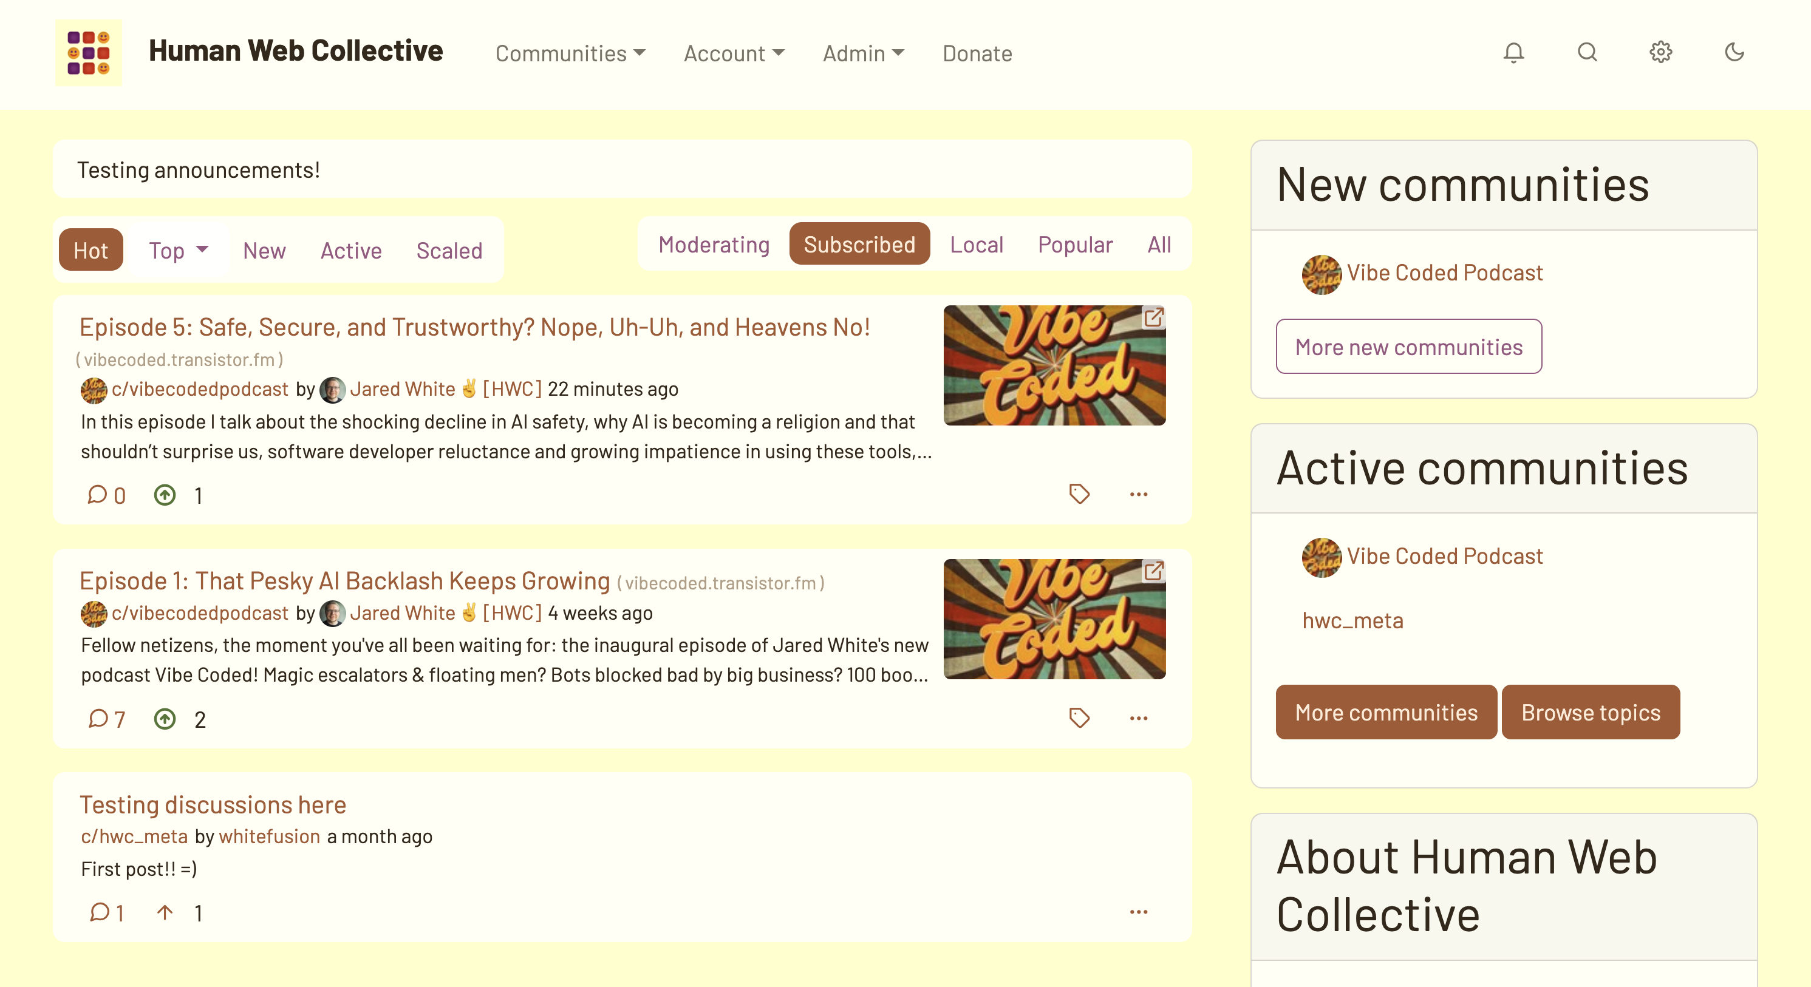This screenshot has height=987, width=1811.
Task: Select the New sort tab
Action: tap(264, 250)
